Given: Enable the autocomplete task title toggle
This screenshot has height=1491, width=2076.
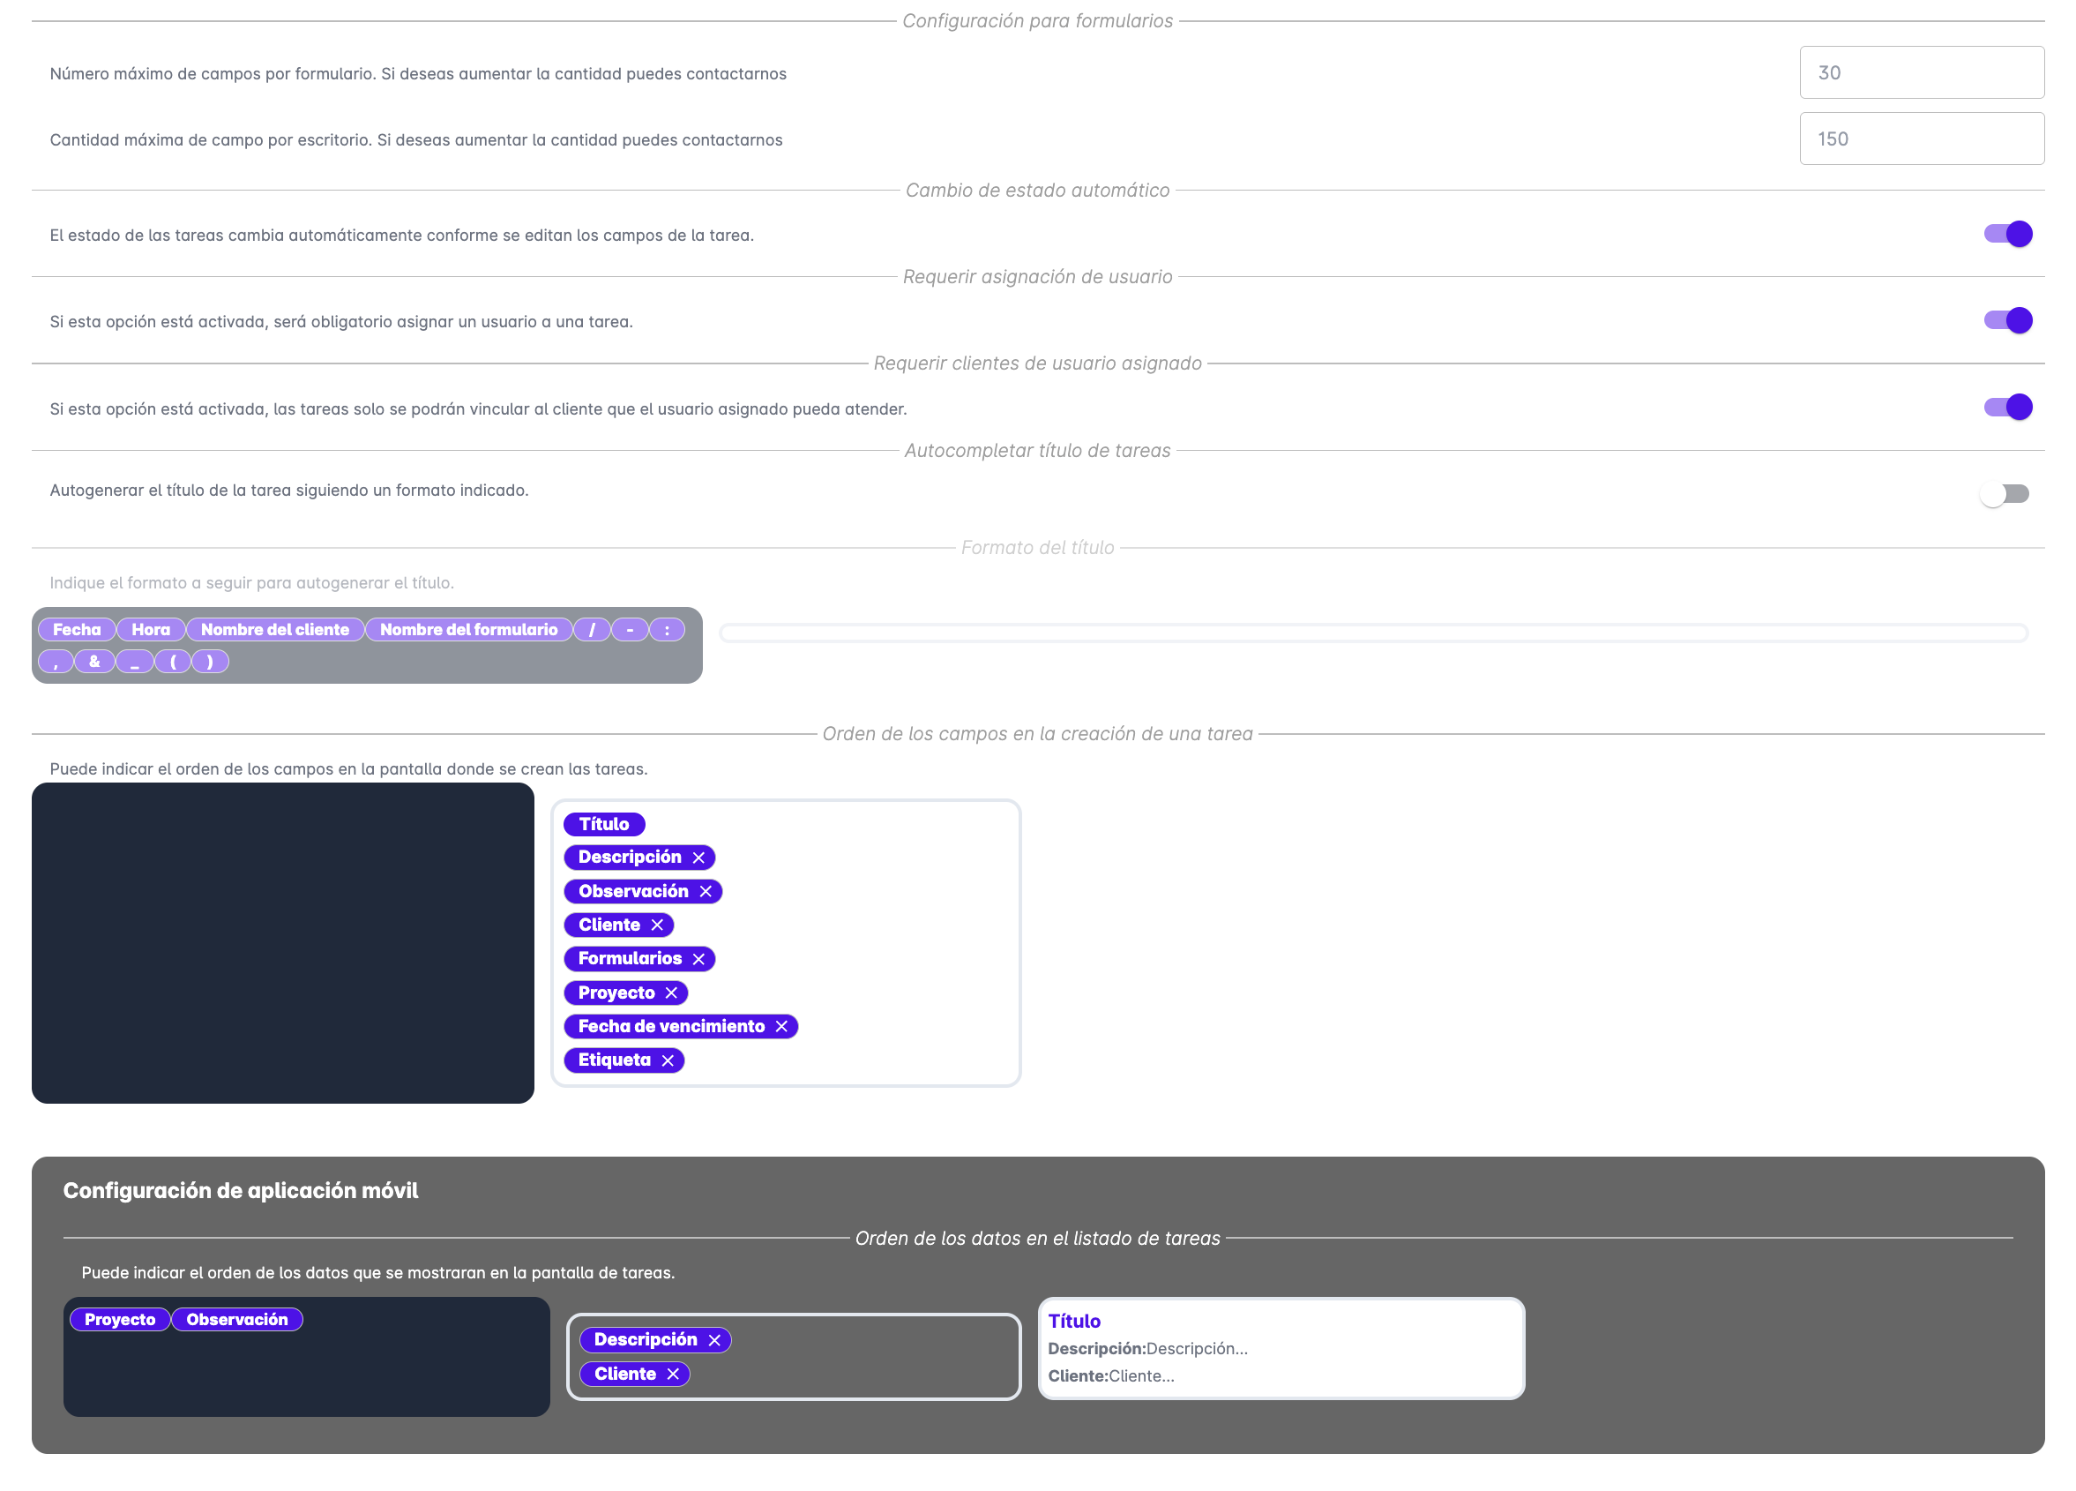Looking at the screenshot, I should (x=2004, y=495).
